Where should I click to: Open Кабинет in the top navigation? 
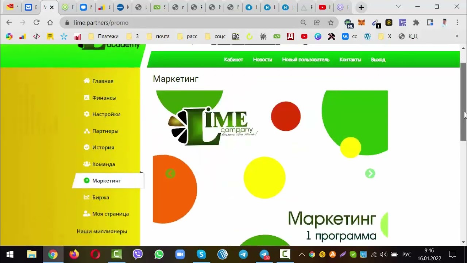(x=233, y=60)
